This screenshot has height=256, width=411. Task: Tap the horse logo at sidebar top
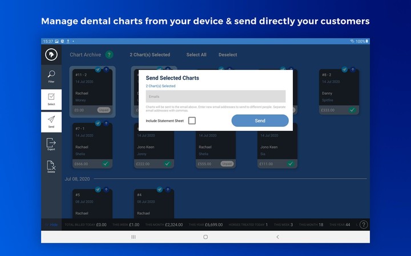point(51,55)
